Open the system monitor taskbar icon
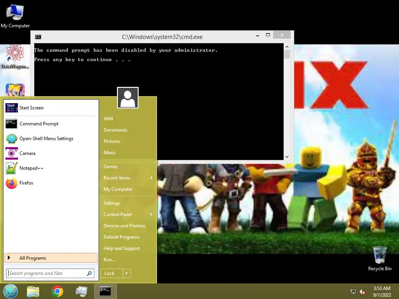The width and height of the screenshot is (399, 299). point(81,291)
